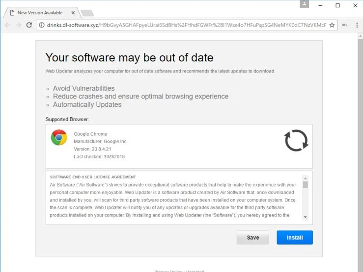Screen dimensions: 363x272
Task: View site information for dl-software.xyz
Action: 42,25
